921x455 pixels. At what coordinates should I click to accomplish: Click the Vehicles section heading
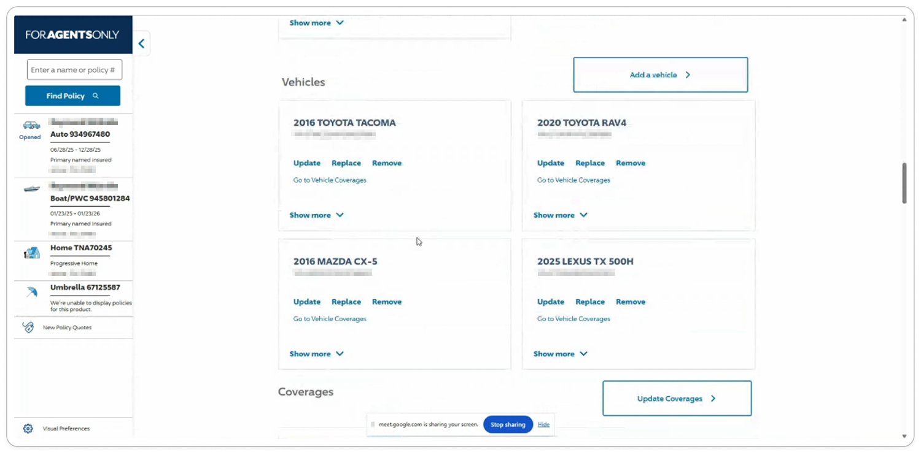click(x=303, y=82)
